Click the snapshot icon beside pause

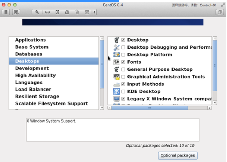[x=16, y=12]
